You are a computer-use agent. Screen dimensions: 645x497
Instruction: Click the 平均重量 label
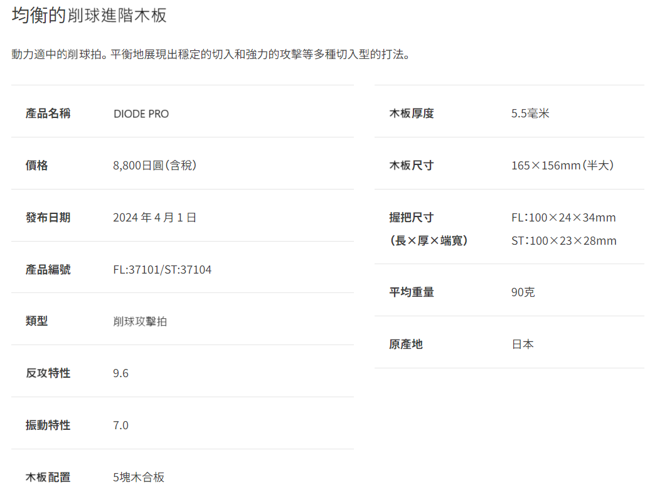click(412, 292)
